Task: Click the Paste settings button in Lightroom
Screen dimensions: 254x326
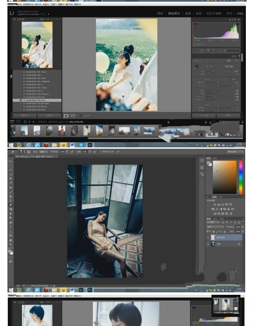Action: tap(49, 115)
